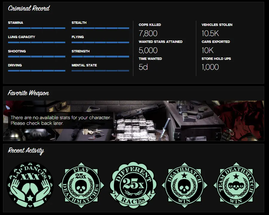Click the Stealth stat bar
The width and height of the screenshot is (269, 215).
[101, 28]
